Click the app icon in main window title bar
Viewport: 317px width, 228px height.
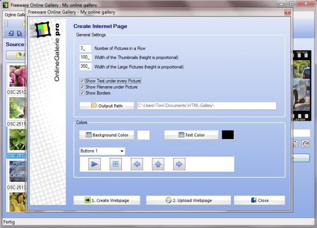pos(5,5)
